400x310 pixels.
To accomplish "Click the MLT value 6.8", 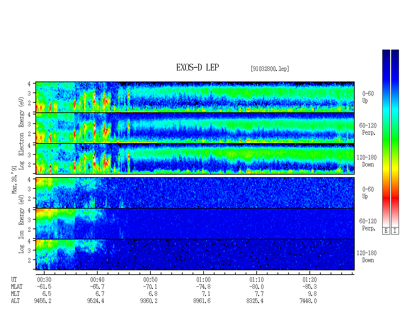I will pyautogui.click(x=153, y=294).
